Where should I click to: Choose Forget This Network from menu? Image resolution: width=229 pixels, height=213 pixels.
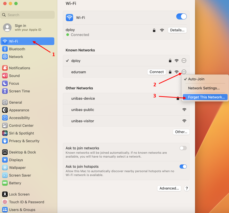pyautogui.click(x=206, y=97)
